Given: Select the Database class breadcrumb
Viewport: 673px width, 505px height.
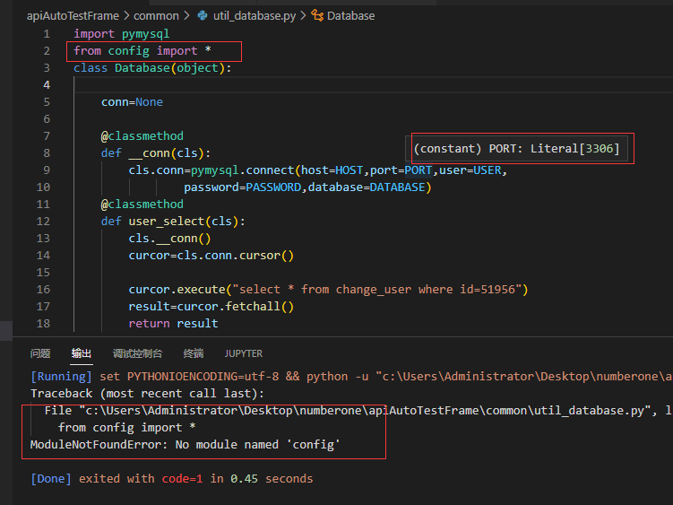Looking at the screenshot, I should tap(350, 15).
